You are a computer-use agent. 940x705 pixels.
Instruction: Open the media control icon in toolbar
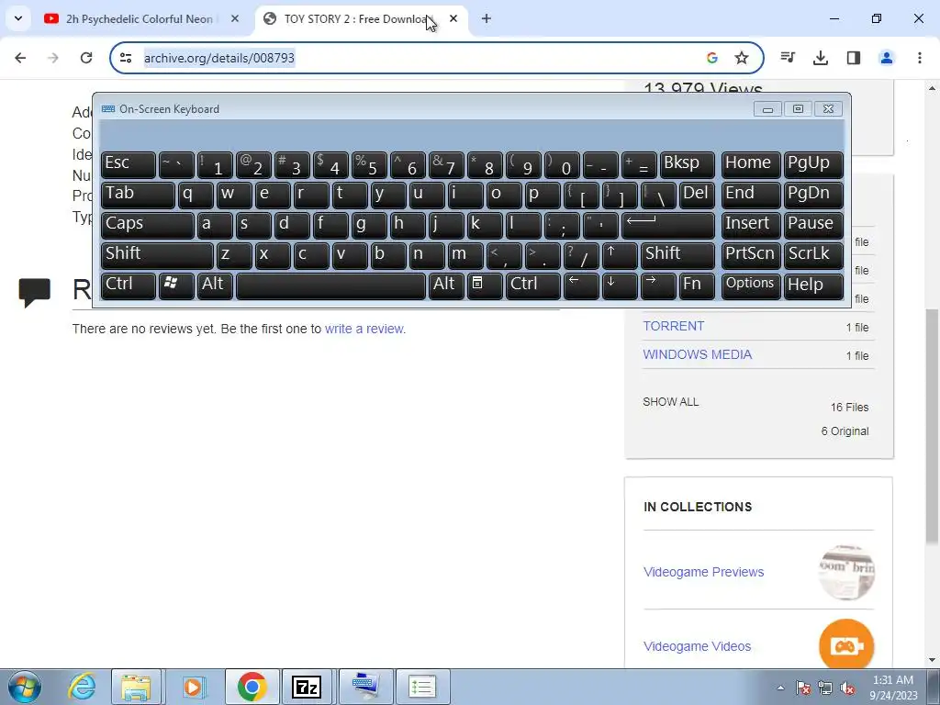pyautogui.click(x=788, y=58)
